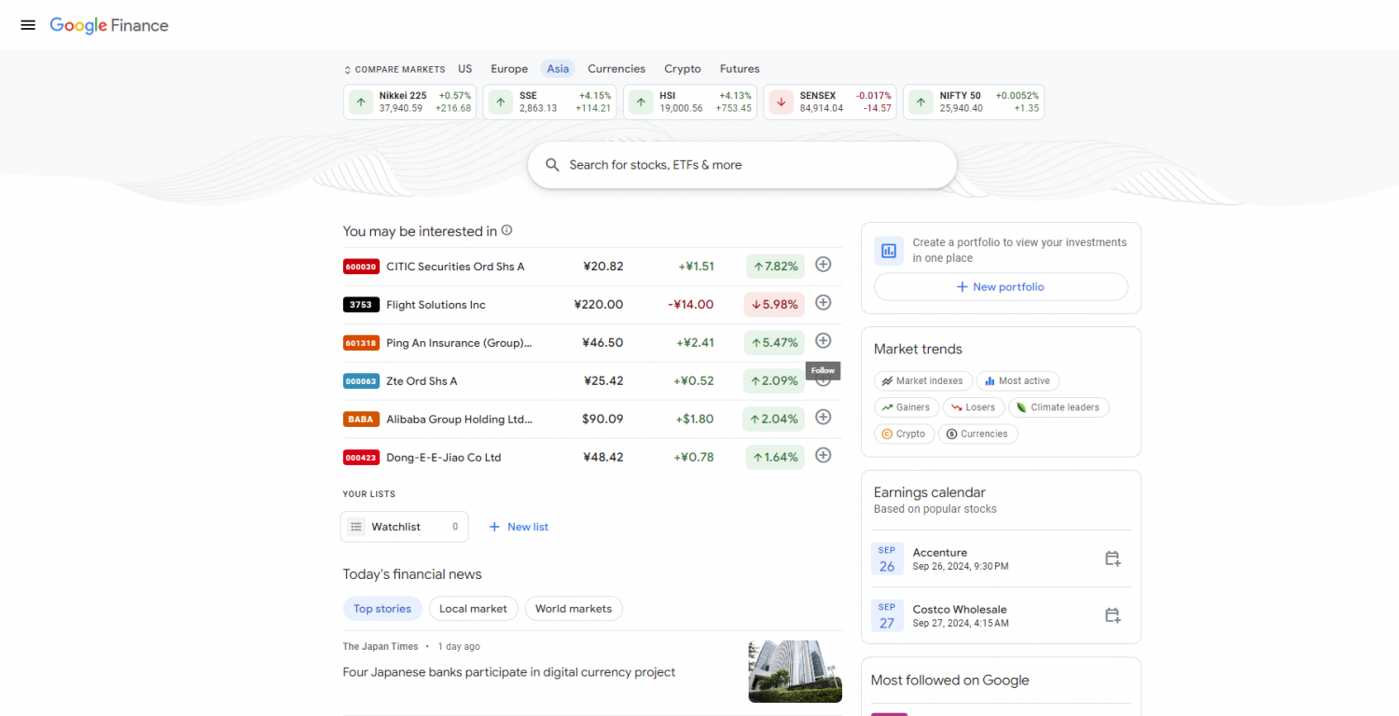Viewport: 1399px width, 716px height.
Task: Open the Currencies chip in Market trends
Action: pos(978,434)
